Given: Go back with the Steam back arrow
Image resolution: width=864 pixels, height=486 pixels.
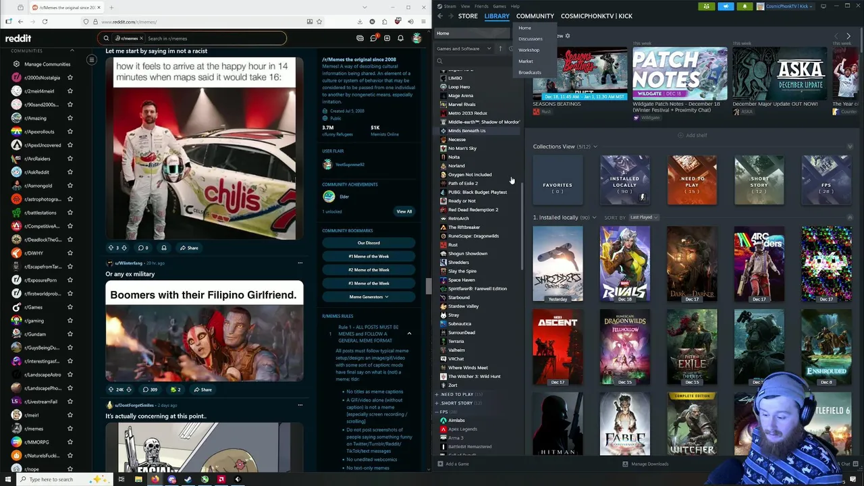Looking at the screenshot, I should (440, 16).
